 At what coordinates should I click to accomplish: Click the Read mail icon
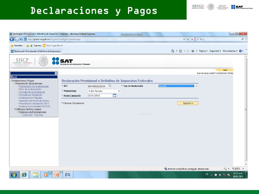(188, 51)
